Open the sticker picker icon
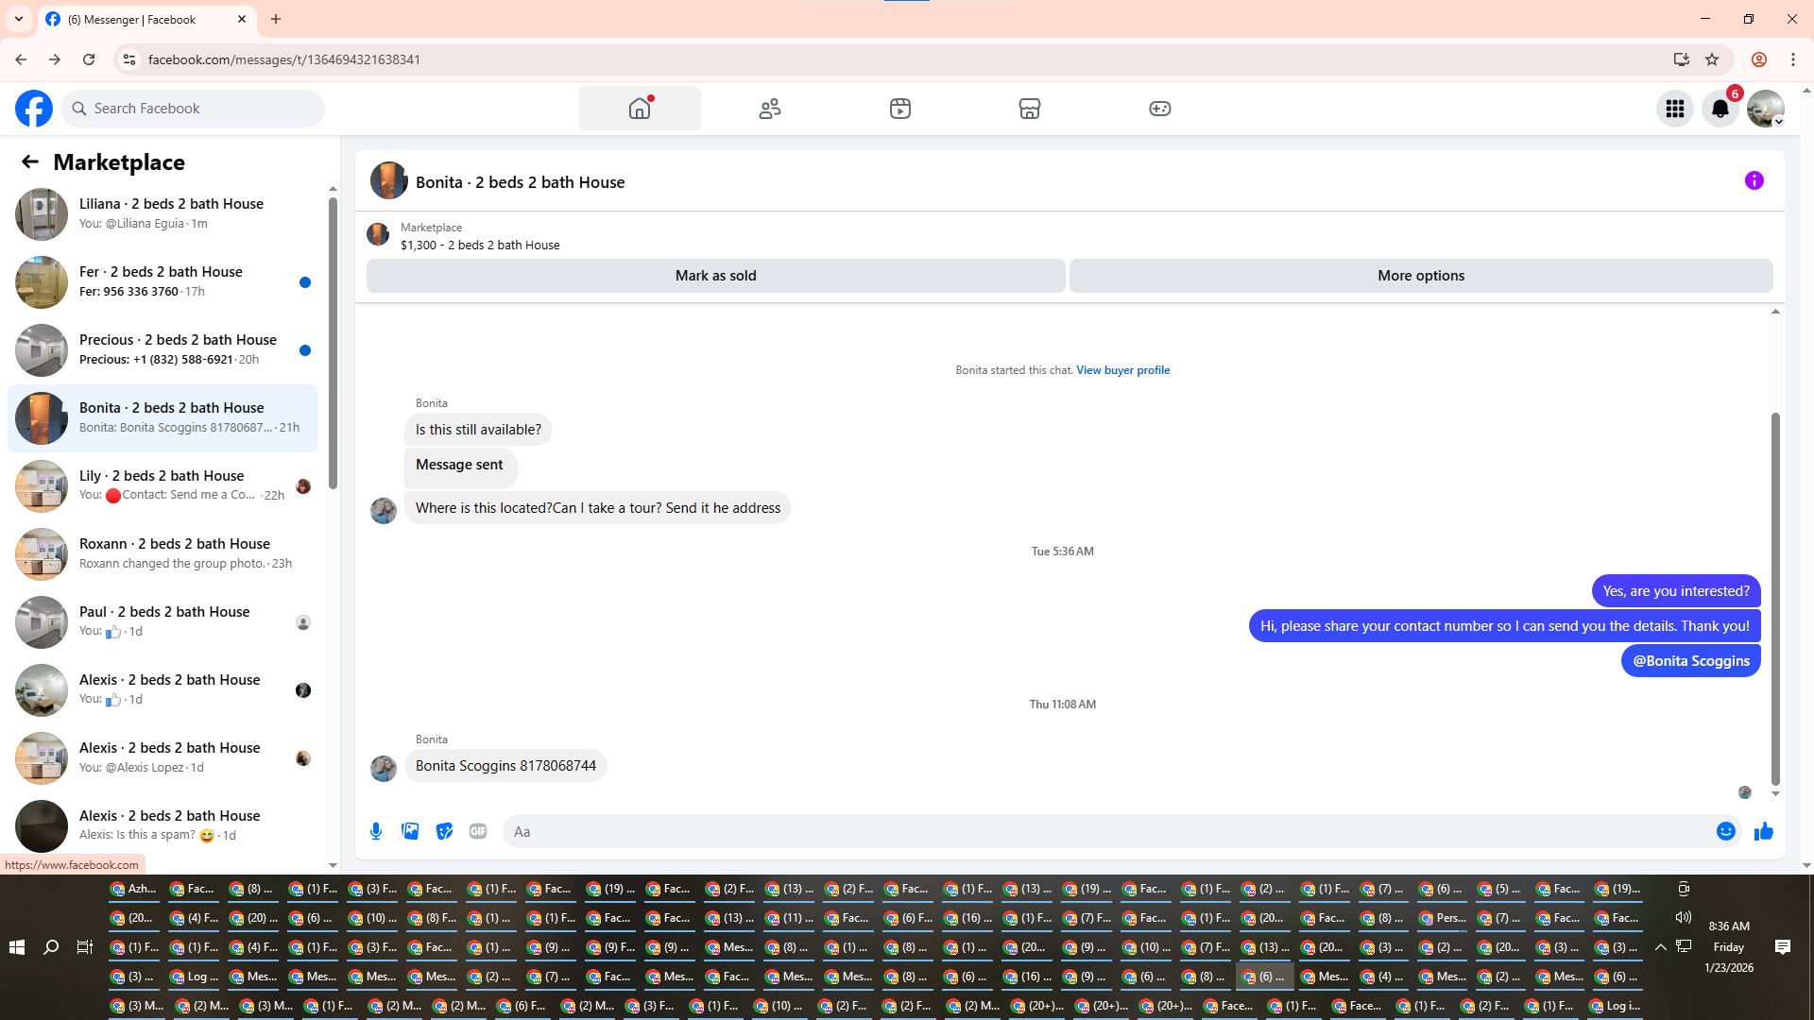The width and height of the screenshot is (1814, 1020). (444, 831)
